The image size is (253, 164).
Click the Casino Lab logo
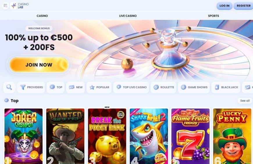tap(20, 6)
